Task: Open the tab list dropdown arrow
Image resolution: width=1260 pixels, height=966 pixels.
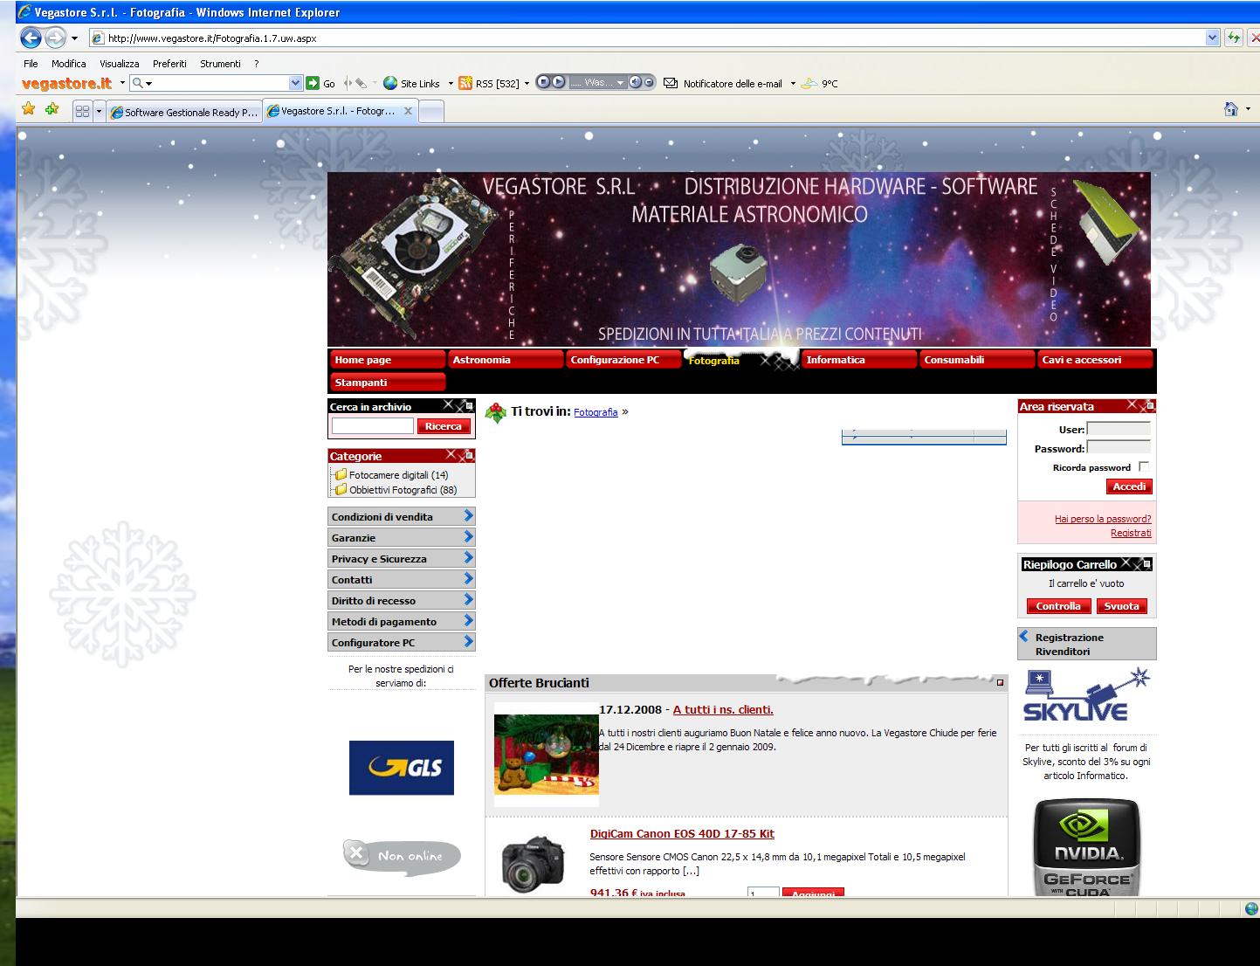Action: (99, 112)
